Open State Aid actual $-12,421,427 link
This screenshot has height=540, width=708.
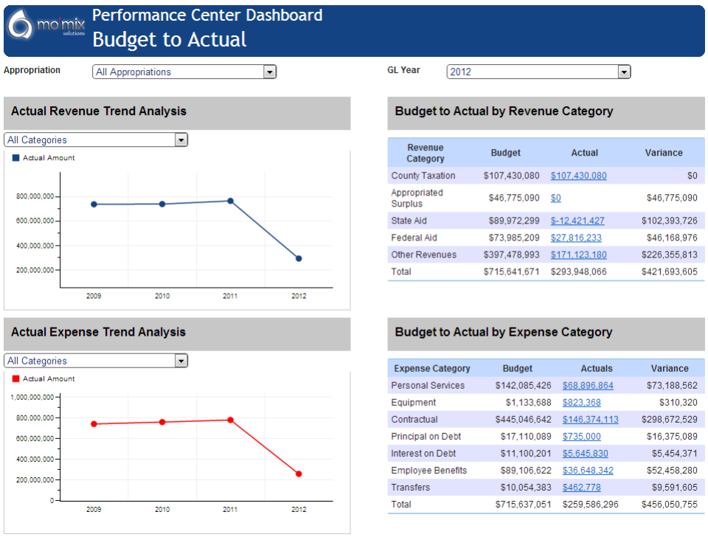pyautogui.click(x=577, y=221)
